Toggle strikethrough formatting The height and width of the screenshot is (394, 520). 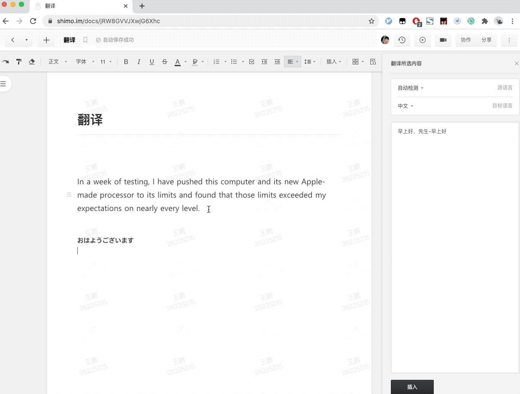(165, 62)
